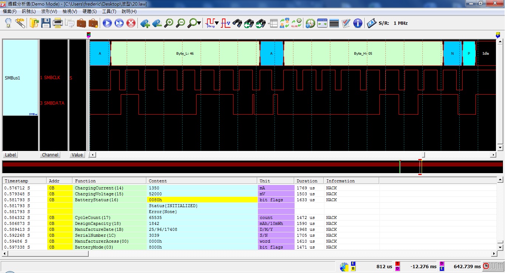
Task: Click the Value column button
Action: [77, 155]
